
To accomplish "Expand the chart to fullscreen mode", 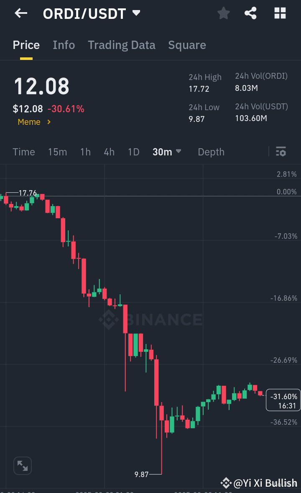I will tap(22, 465).
